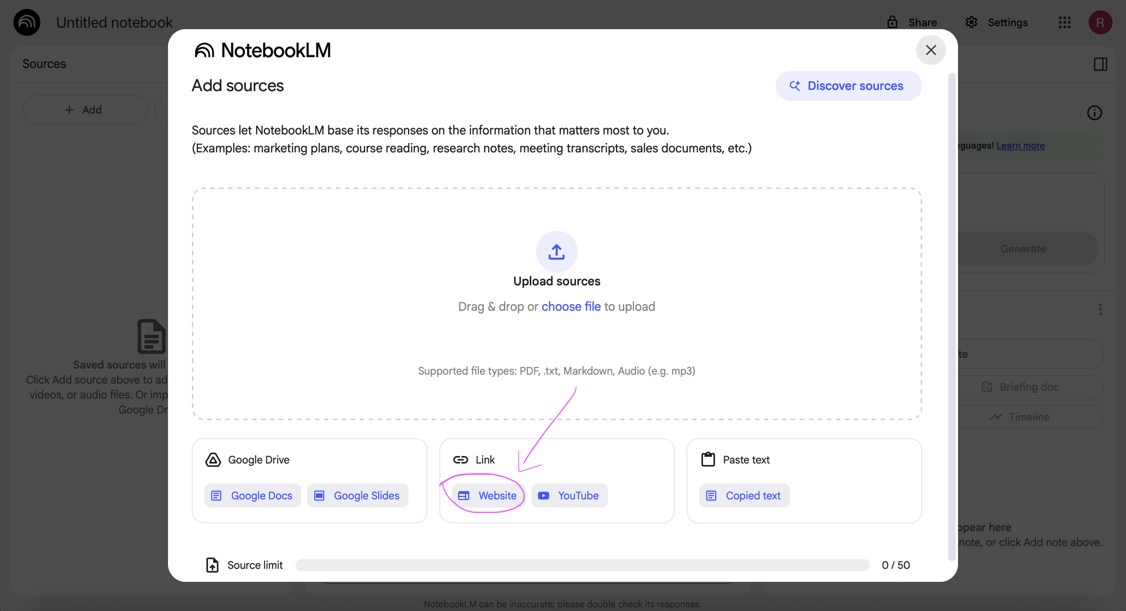Click the upload arrow icon
Screen dimensions: 1126x611
pyautogui.click(x=556, y=251)
